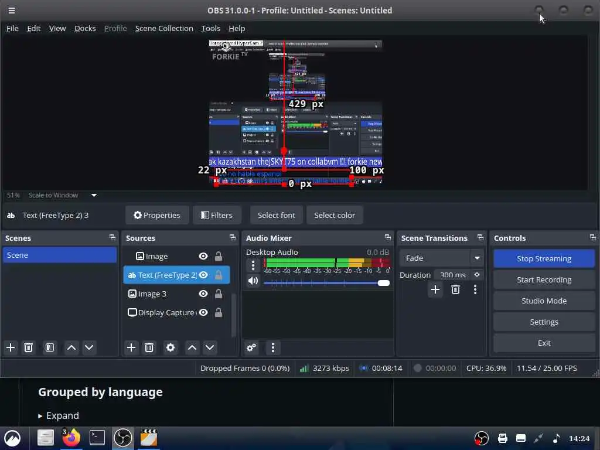This screenshot has width=600, height=450.
Task: Open Filters for the text source
Action: [x=217, y=215]
